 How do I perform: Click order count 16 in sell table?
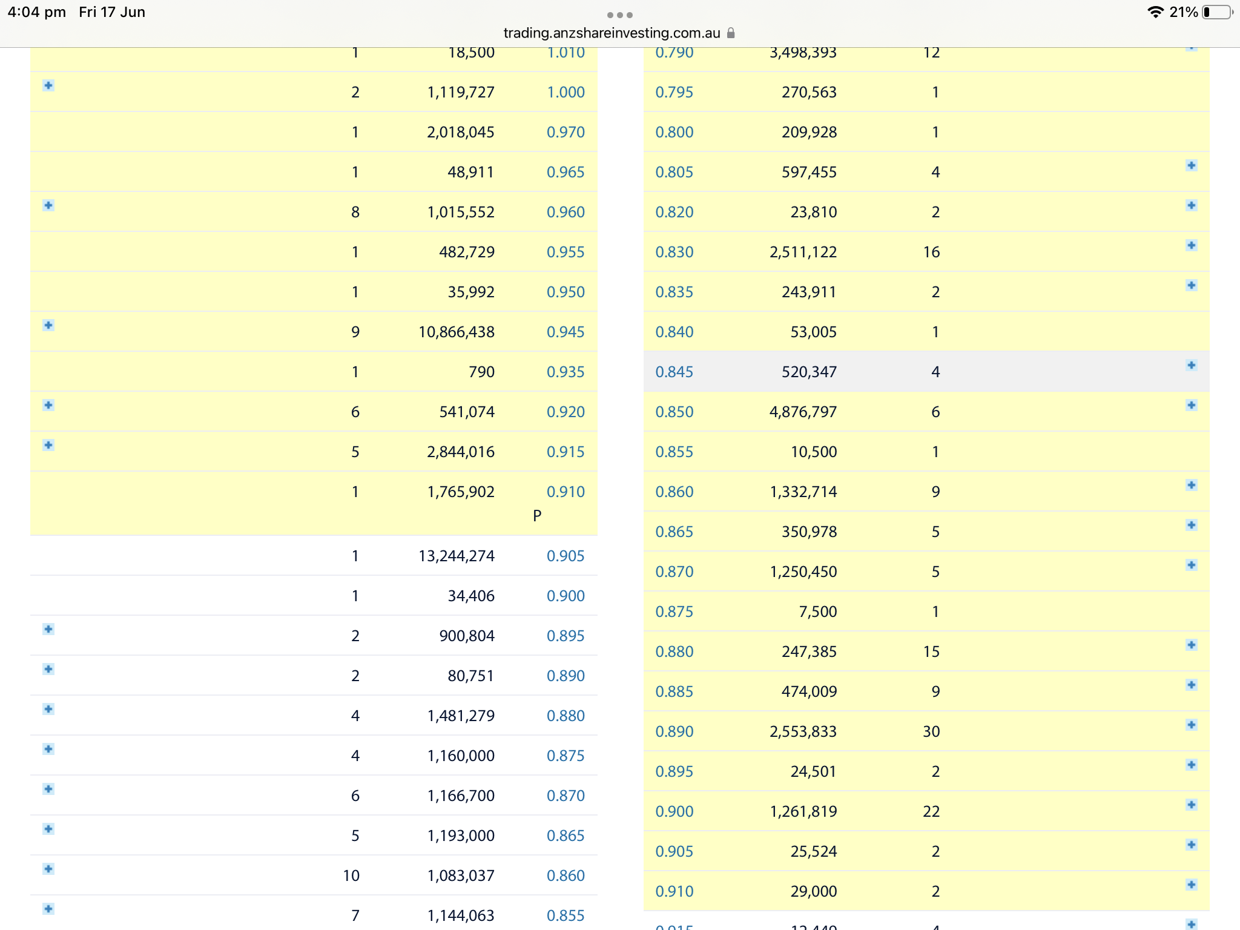[x=931, y=252]
